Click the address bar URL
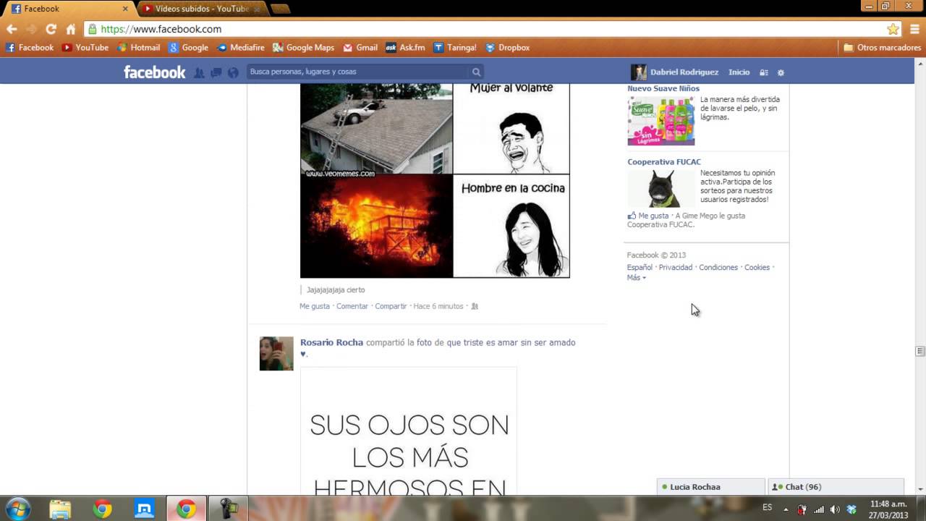Screen dimensions: 926x521 tap(161, 29)
